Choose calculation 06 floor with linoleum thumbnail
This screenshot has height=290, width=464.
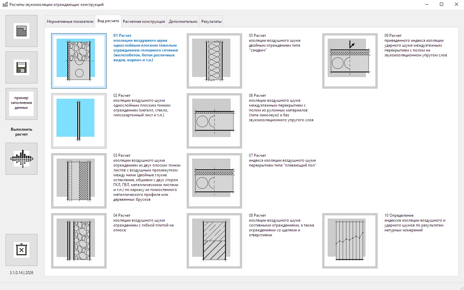tap(214, 121)
